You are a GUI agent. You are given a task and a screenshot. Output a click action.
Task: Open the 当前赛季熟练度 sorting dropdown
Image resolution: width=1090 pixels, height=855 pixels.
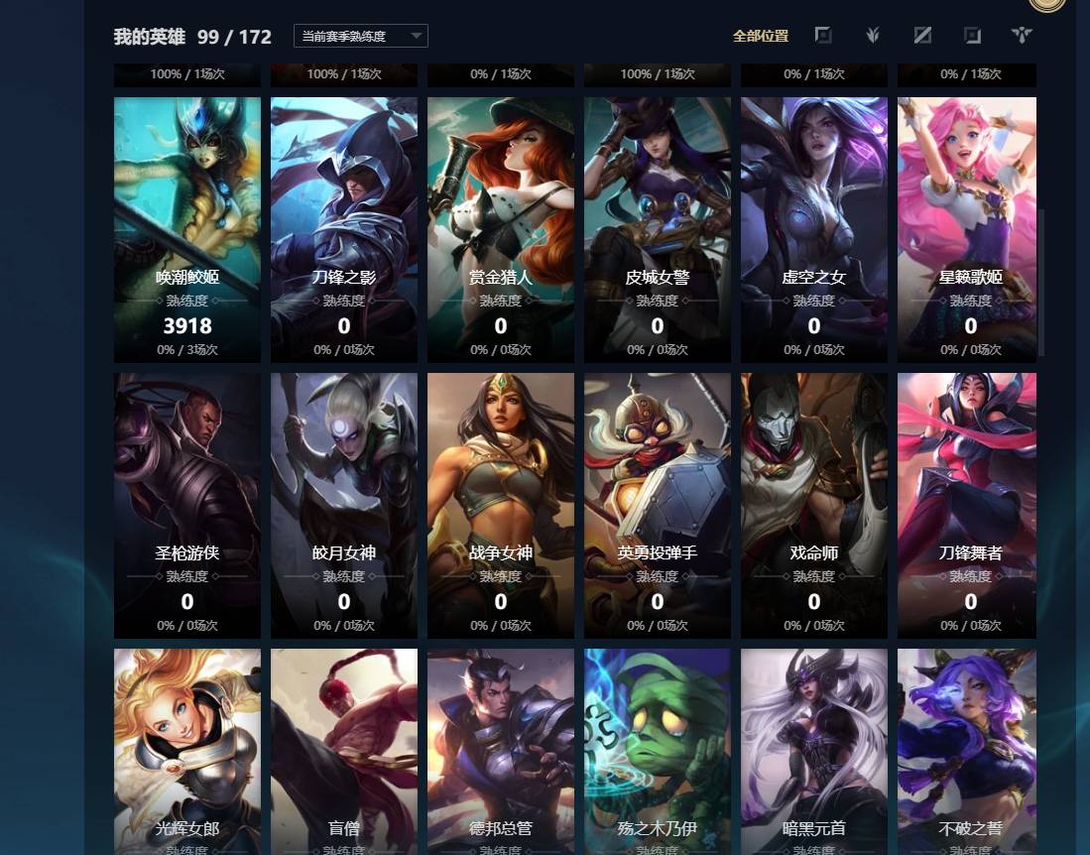pyautogui.click(x=361, y=36)
